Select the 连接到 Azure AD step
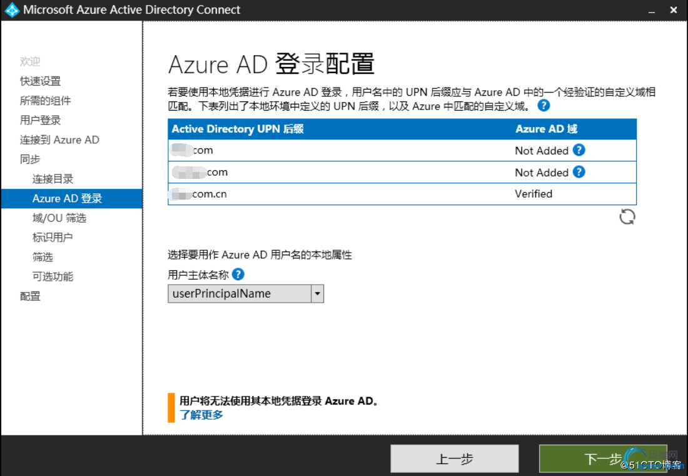Viewport: 688px width, 476px height. pyautogui.click(x=59, y=139)
